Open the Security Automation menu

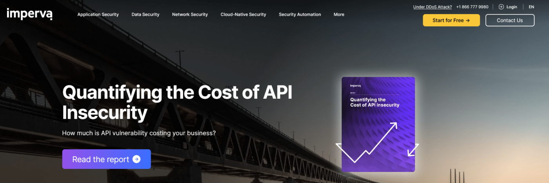tap(300, 14)
